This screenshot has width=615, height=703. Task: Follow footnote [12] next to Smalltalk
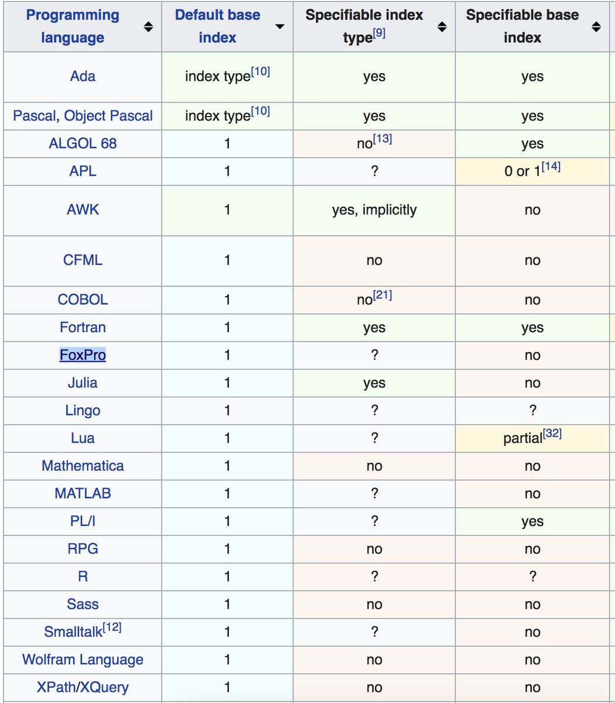point(112,627)
